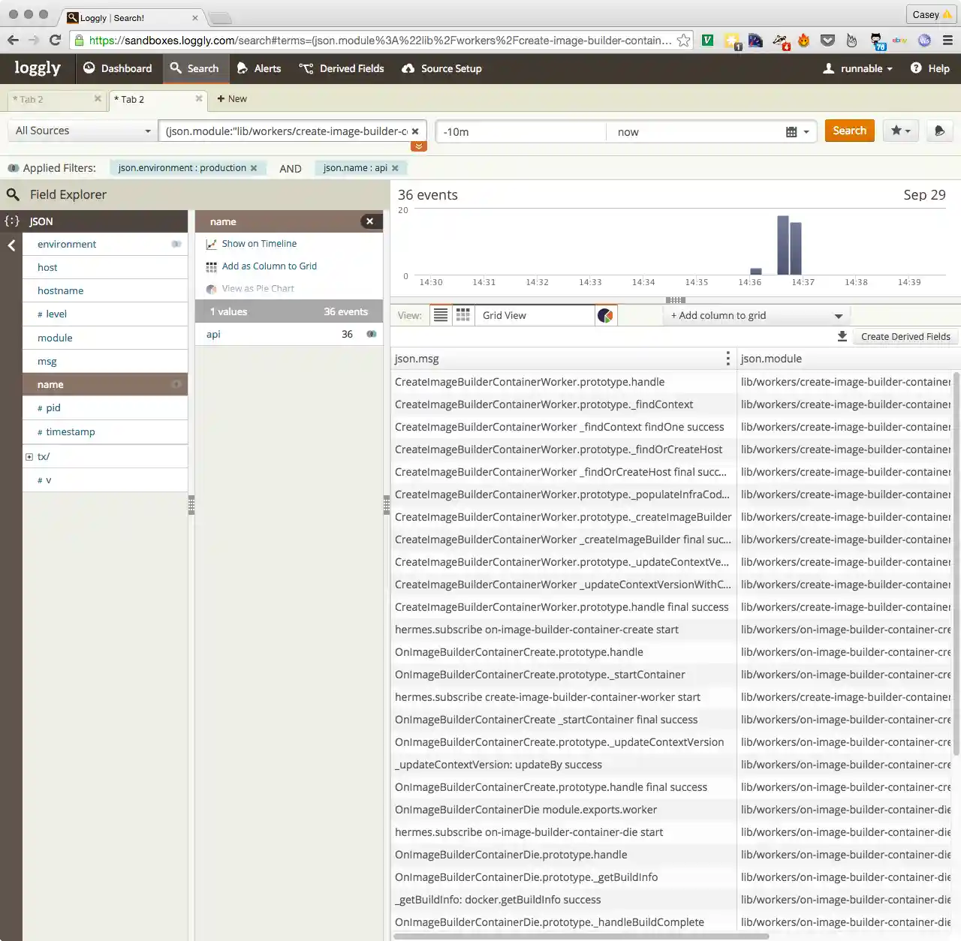
Task: Toggle the filter icon on api value
Action: 371,335
